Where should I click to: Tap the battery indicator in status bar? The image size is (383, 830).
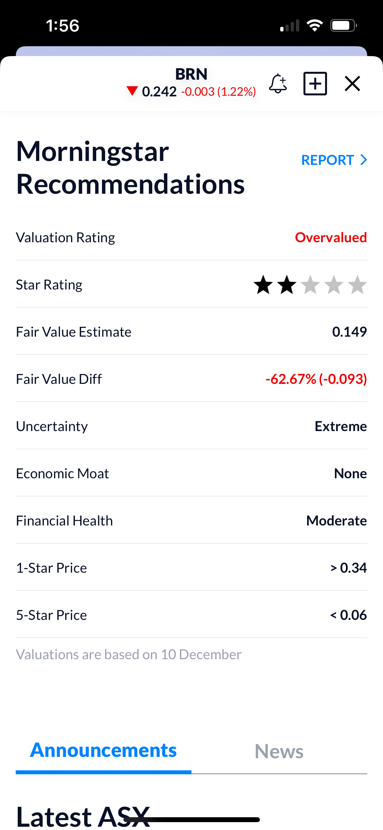pos(343,26)
